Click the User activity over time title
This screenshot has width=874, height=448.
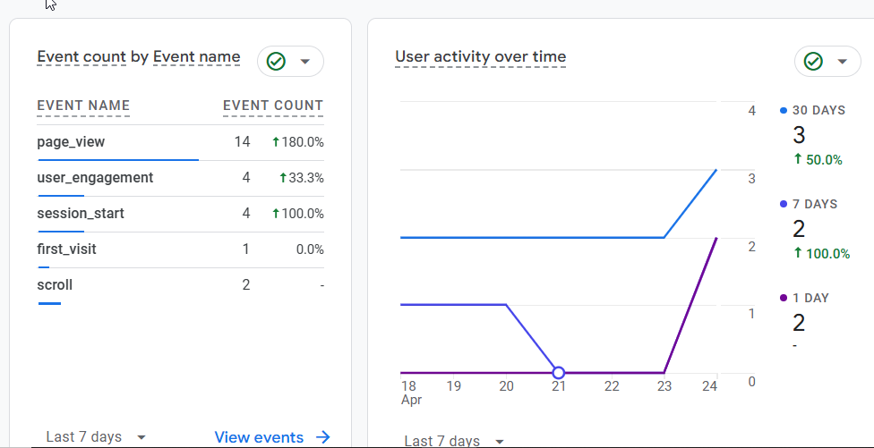[x=480, y=57]
